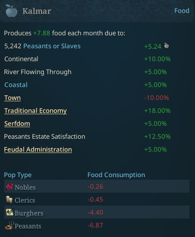The image size is (195, 237).
Task: Select the Burghers quill icon
Action: click(x=10, y=212)
